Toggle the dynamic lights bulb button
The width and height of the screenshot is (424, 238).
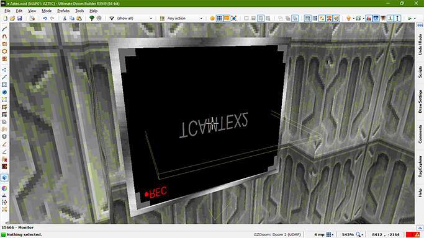tap(348, 19)
